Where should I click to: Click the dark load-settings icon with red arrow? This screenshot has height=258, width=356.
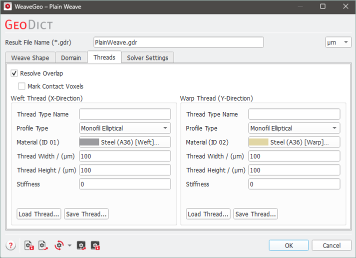(81, 245)
